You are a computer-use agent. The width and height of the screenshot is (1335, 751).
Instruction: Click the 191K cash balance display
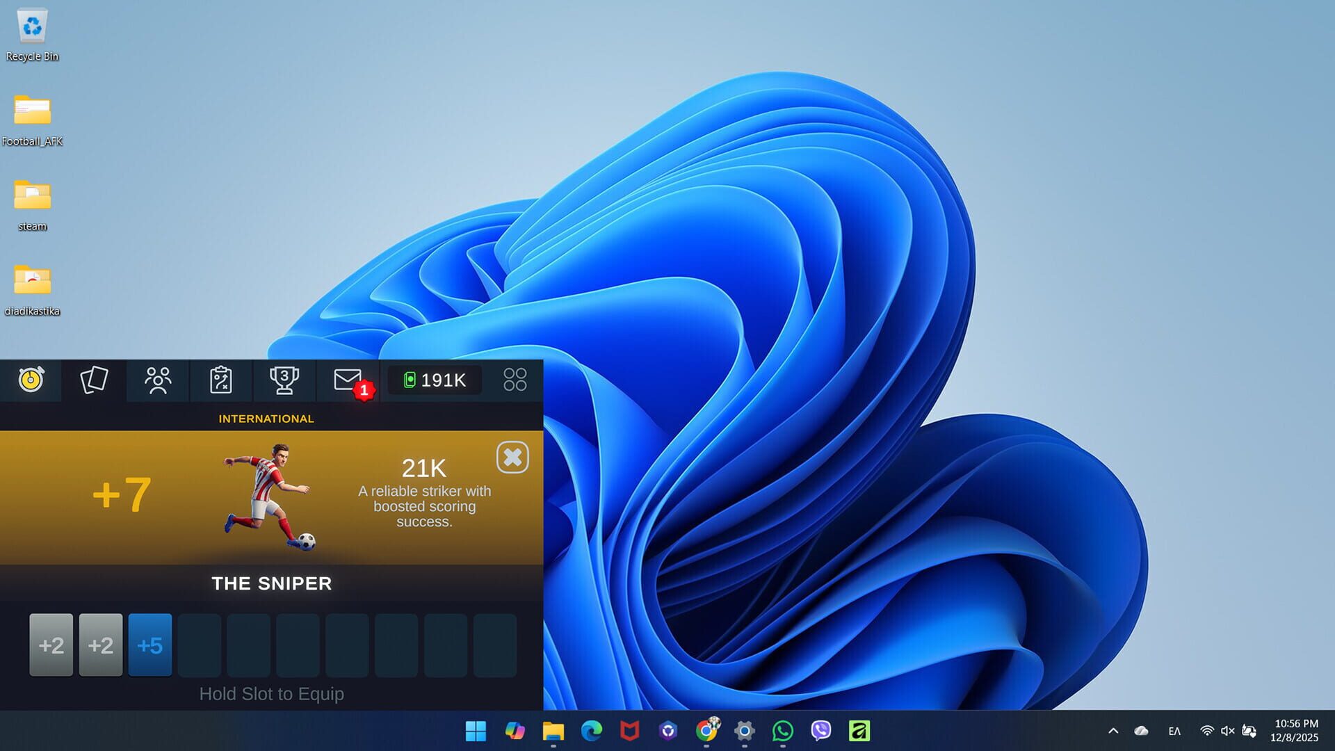point(434,380)
